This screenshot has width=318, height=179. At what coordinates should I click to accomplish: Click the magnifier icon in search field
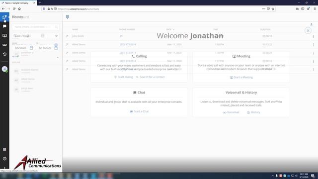pyautogui.click(x=56, y=27)
